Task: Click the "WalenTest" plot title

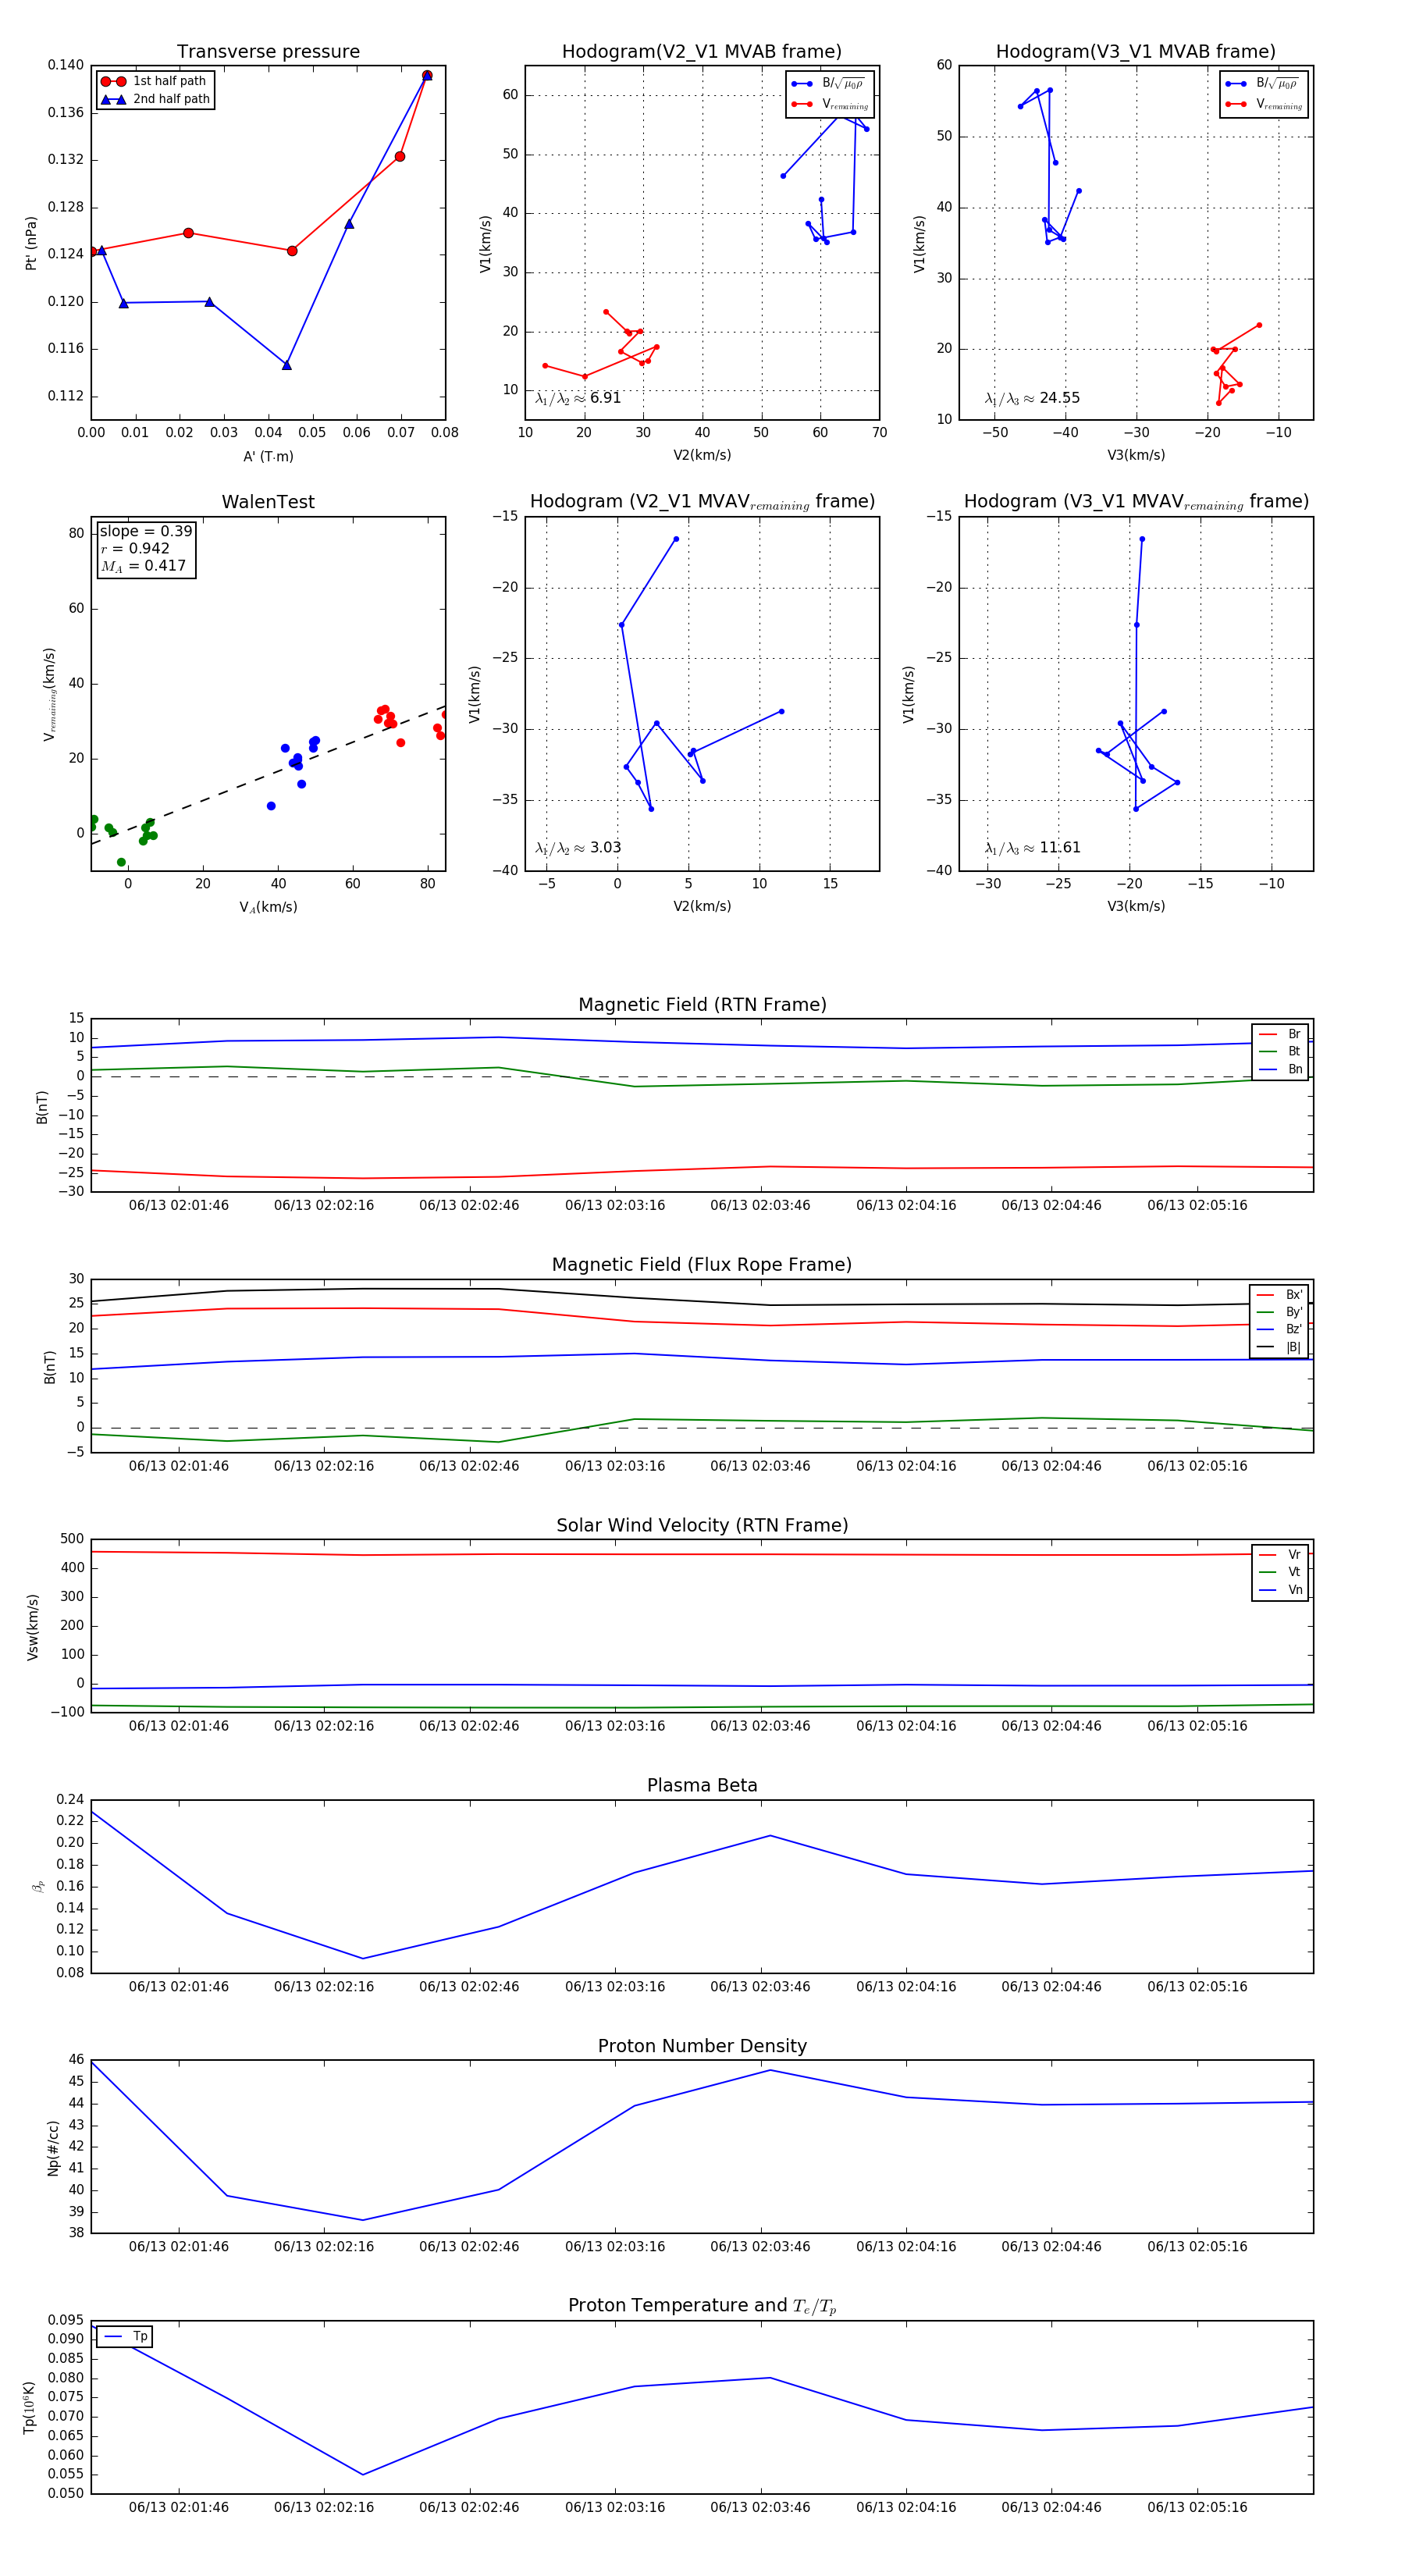Action: [268, 502]
